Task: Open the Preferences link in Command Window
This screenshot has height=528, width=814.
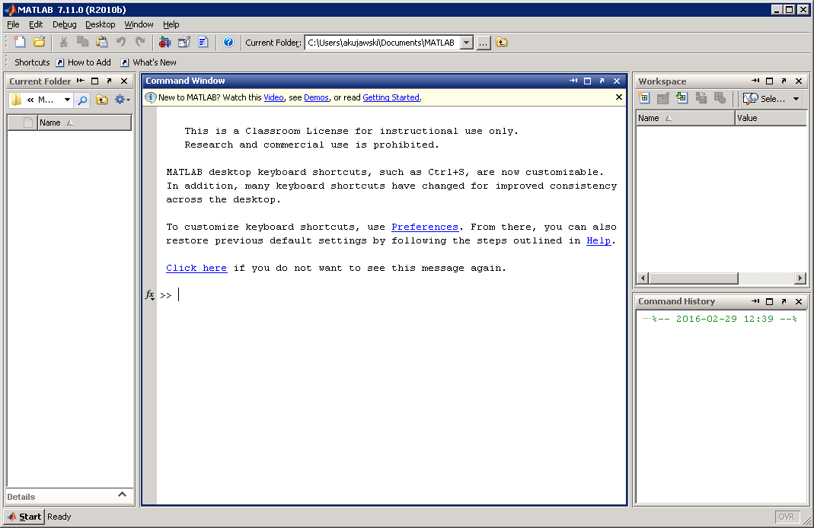Action: (x=425, y=227)
